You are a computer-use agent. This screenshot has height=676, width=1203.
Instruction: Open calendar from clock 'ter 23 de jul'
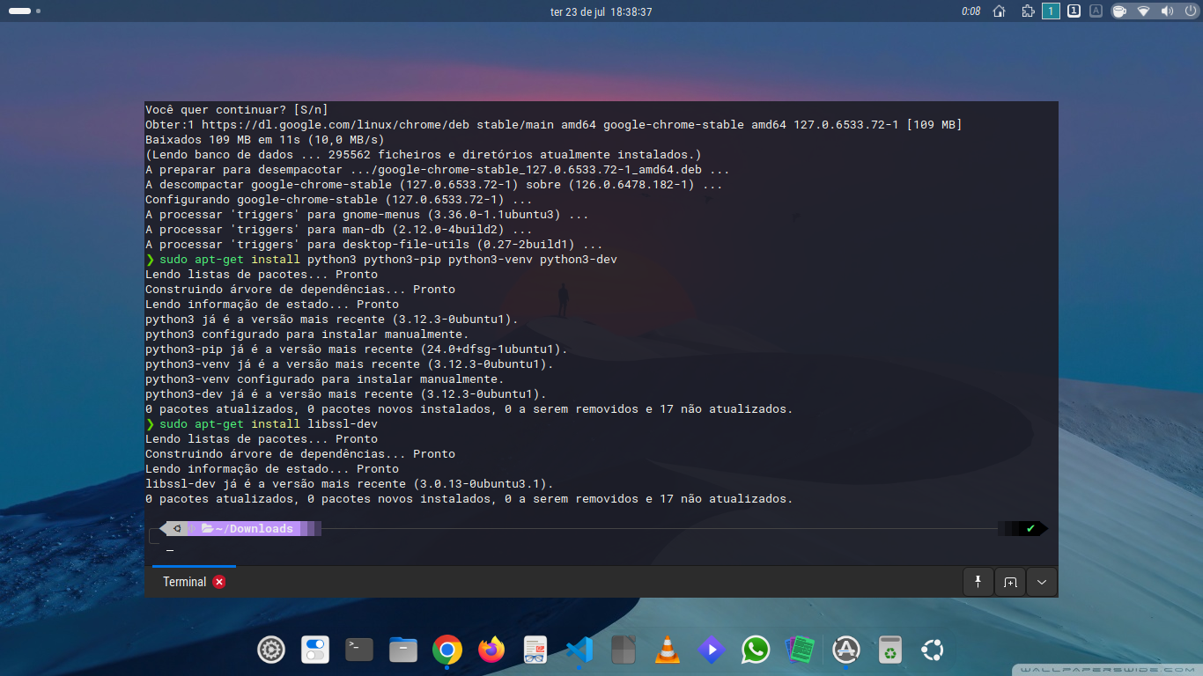[601, 11]
